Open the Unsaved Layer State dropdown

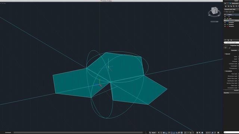(x=232, y=9)
